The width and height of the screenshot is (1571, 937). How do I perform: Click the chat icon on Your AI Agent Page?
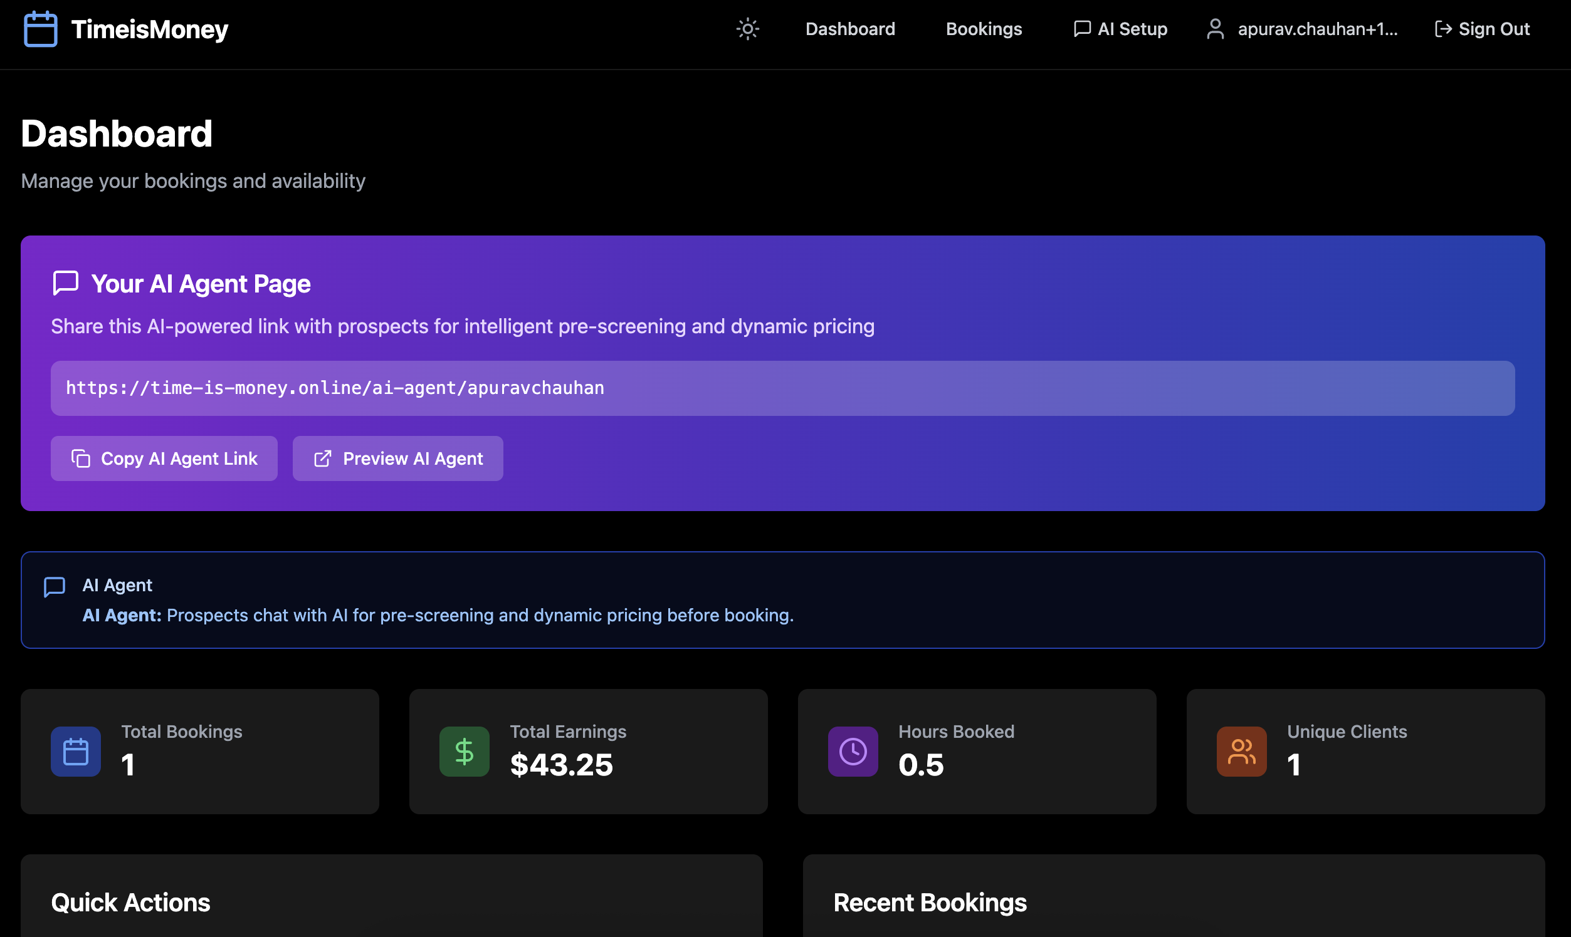[65, 283]
